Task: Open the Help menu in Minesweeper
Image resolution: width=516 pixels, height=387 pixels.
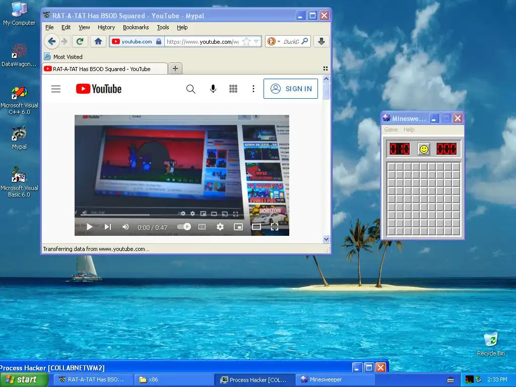Action: click(409, 130)
